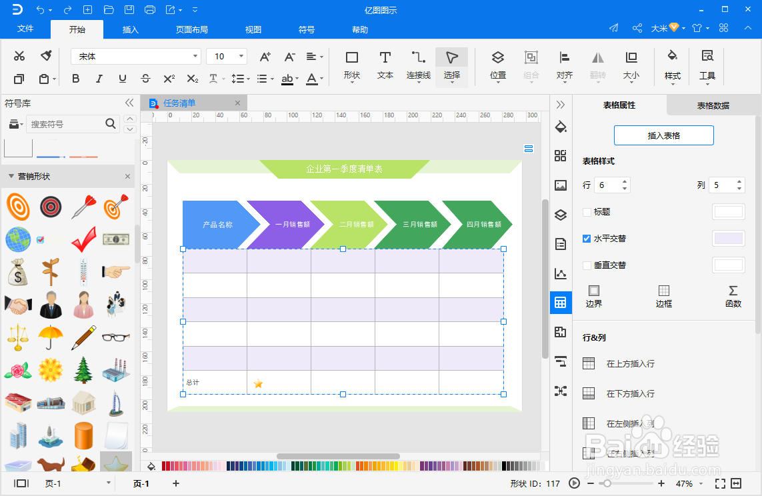Click the Frame (边框) table icon

[x=663, y=297]
